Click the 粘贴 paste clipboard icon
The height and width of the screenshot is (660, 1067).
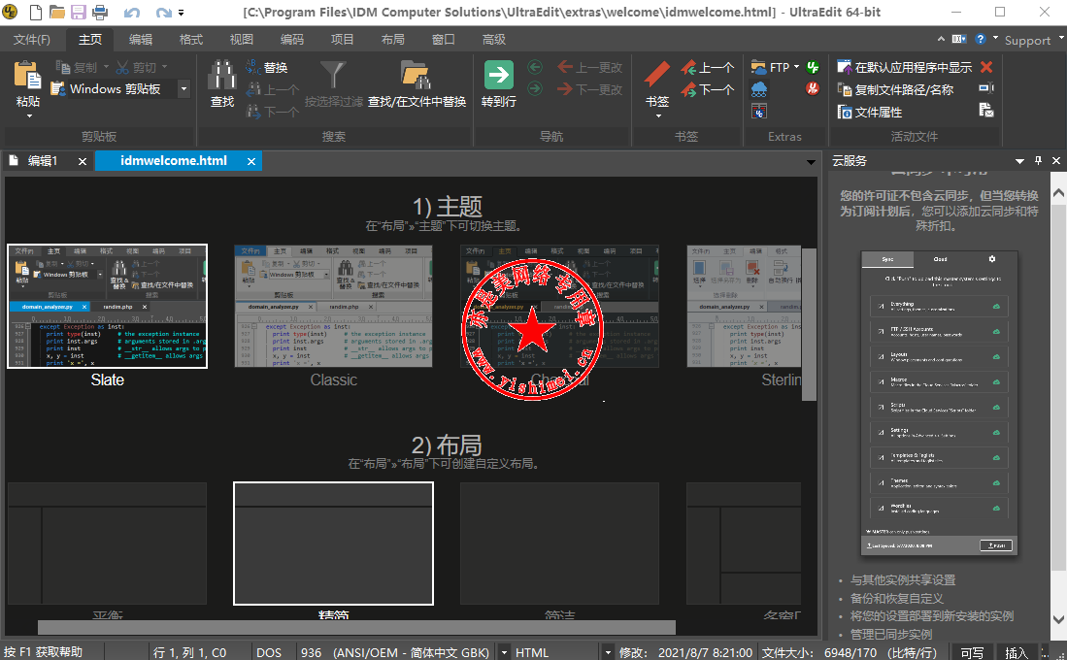click(x=27, y=76)
